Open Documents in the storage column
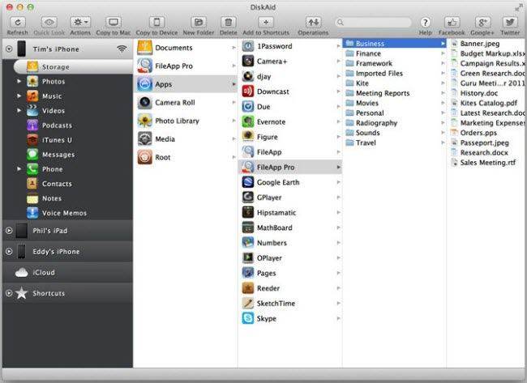This screenshot has height=383, width=527. click(186, 48)
